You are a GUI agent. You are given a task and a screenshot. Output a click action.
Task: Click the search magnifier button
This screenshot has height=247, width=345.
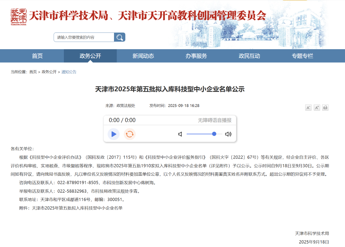pos(120,37)
